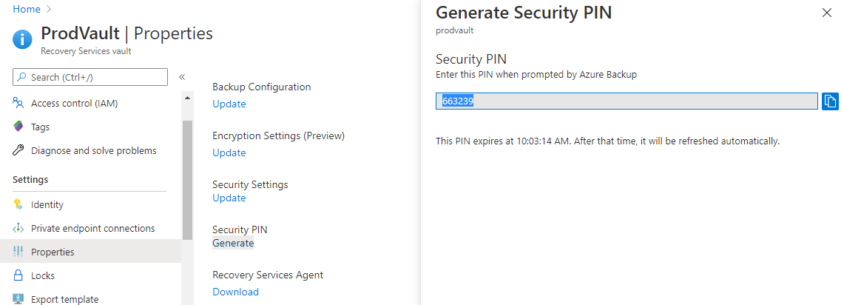Click the Export template icon

(x=18, y=299)
